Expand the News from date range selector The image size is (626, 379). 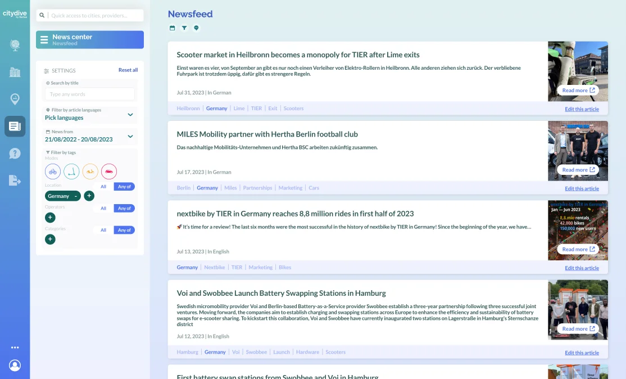coord(130,136)
